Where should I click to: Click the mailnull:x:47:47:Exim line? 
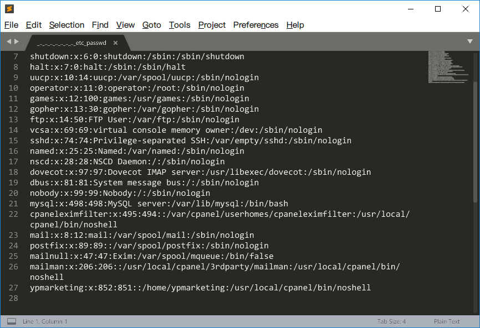[152, 256]
